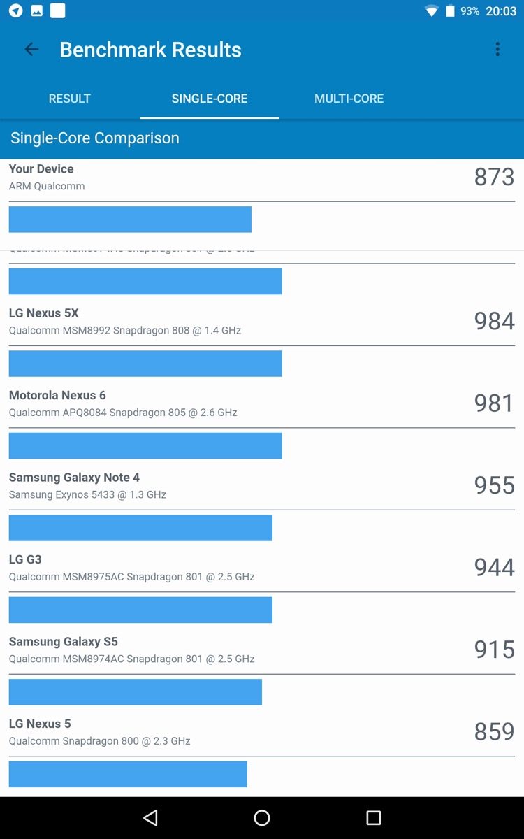The height and width of the screenshot is (839, 524).
Task: Switch to the MULTI-CORE tab
Action: pyautogui.click(x=349, y=99)
